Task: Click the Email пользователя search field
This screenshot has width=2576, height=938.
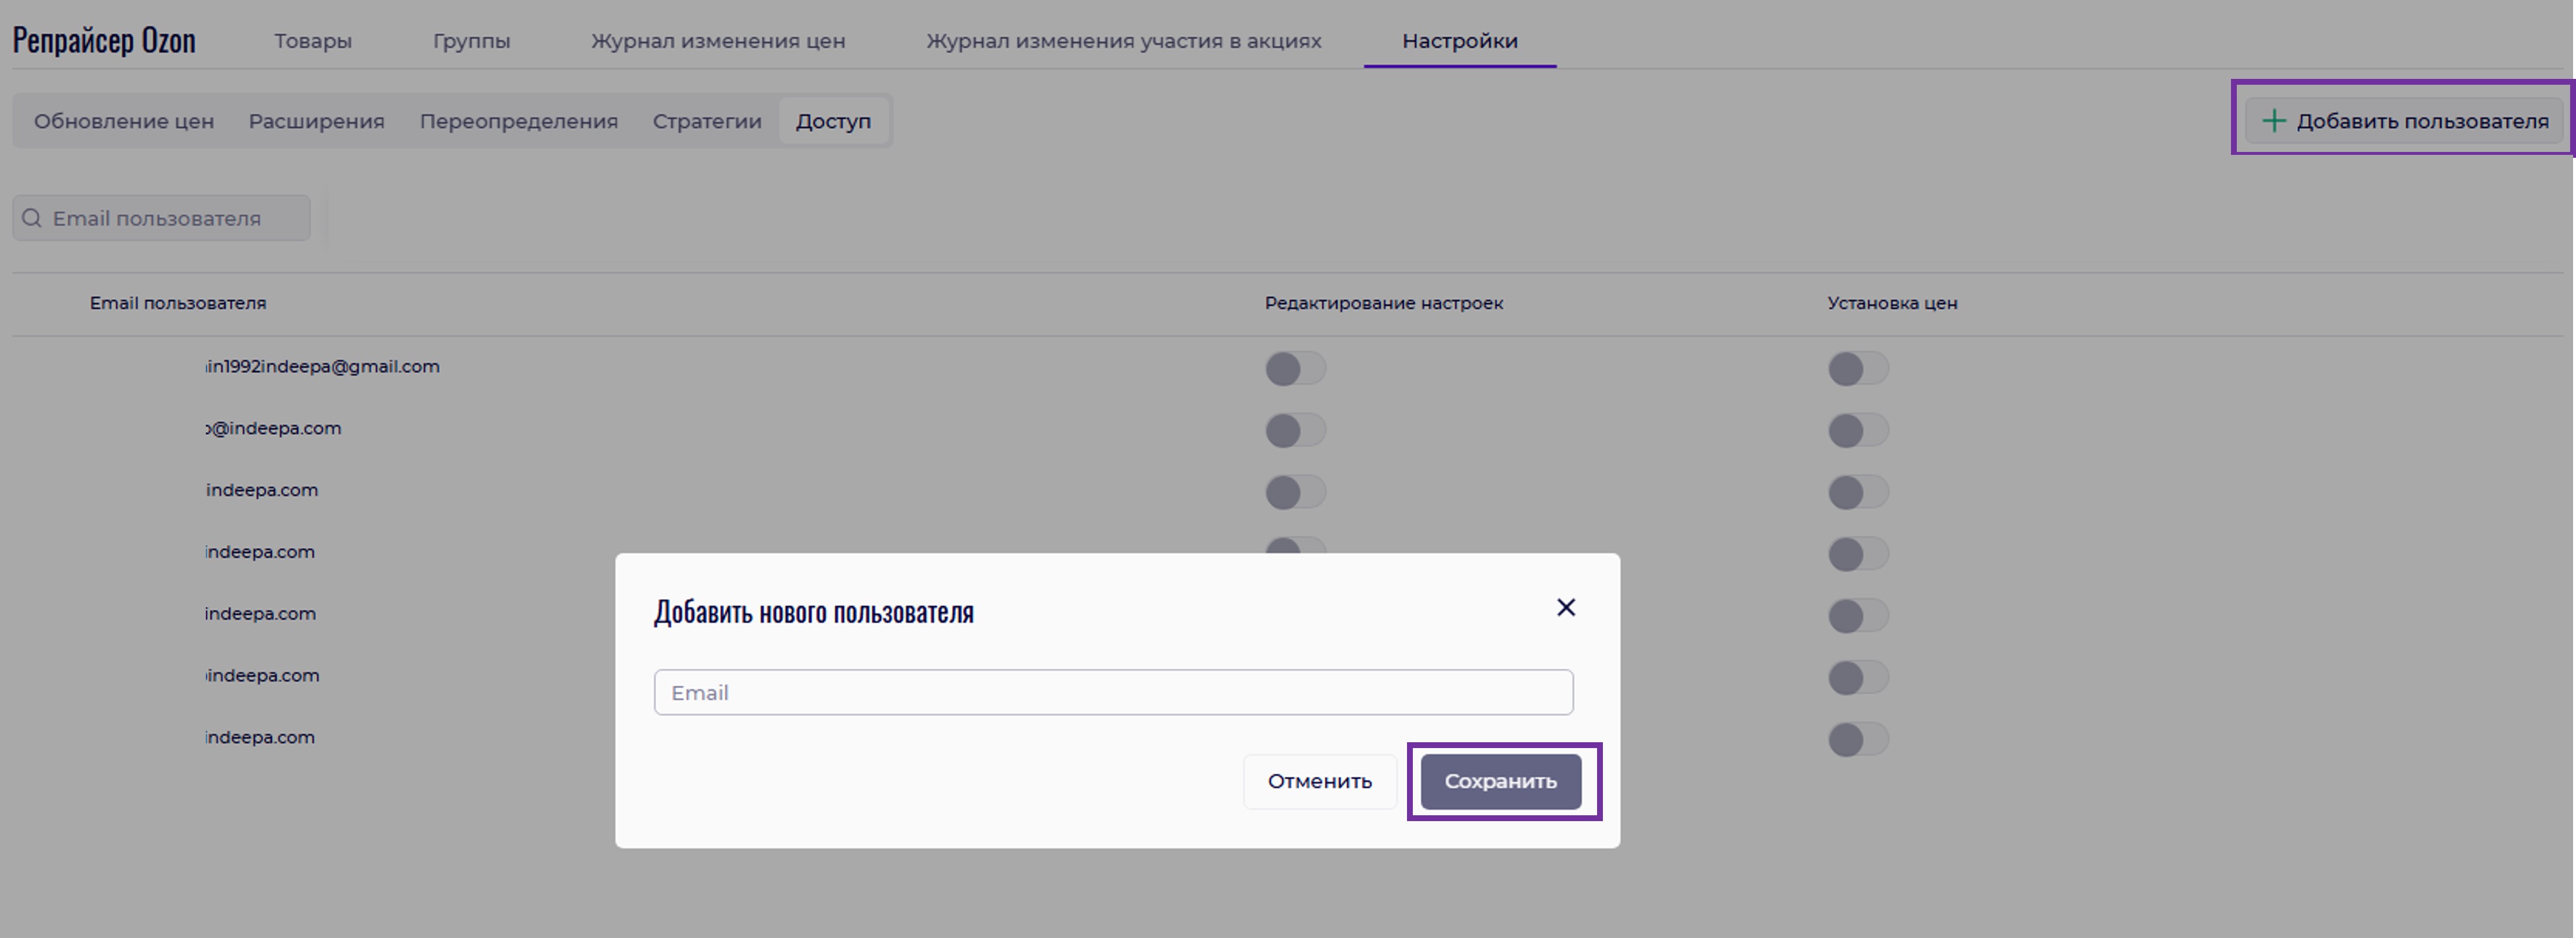Action: click(x=175, y=219)
